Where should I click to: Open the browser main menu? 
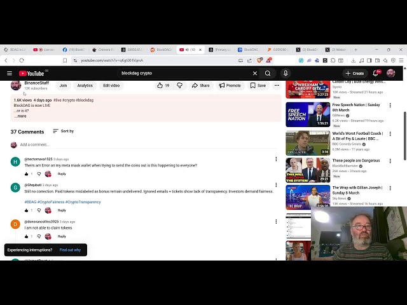tap(401, 60)
